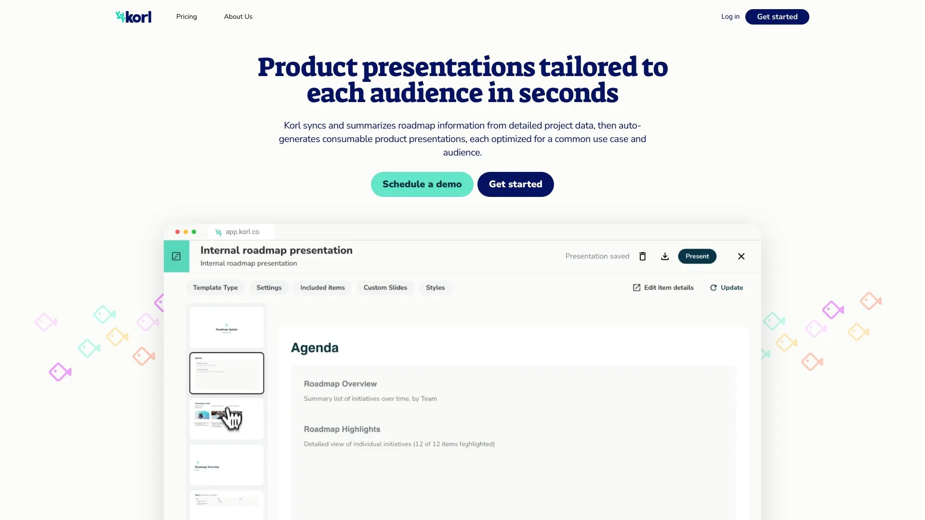Click the delete presentation trash icon
Image resolution: width=925 pixels, height=520 pixels.
point(643,256)
